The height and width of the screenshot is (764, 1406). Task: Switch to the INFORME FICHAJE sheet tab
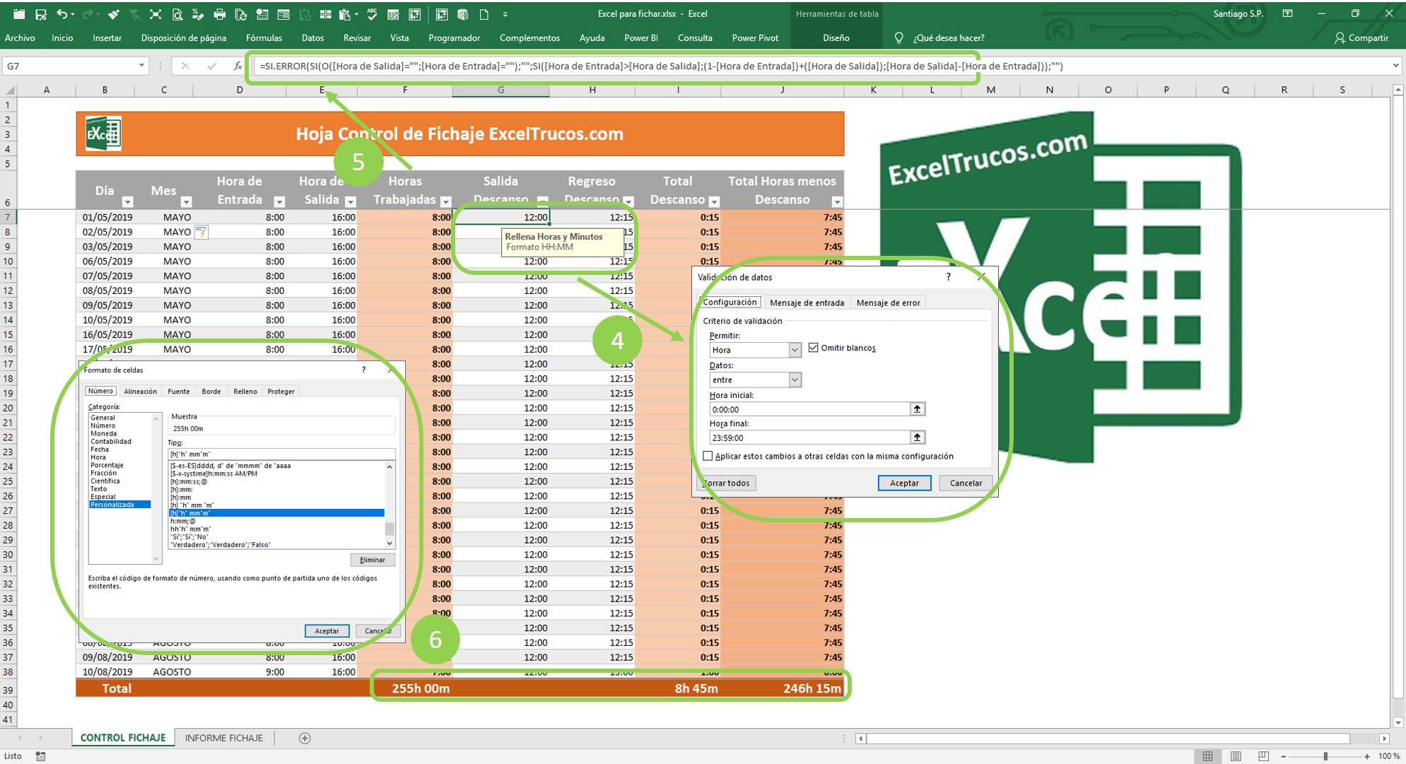click(223, 737)
